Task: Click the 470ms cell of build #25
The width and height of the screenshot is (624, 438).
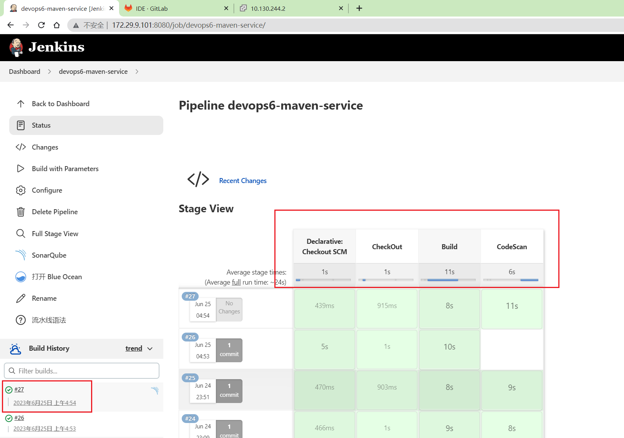Action: pos(325,390)
